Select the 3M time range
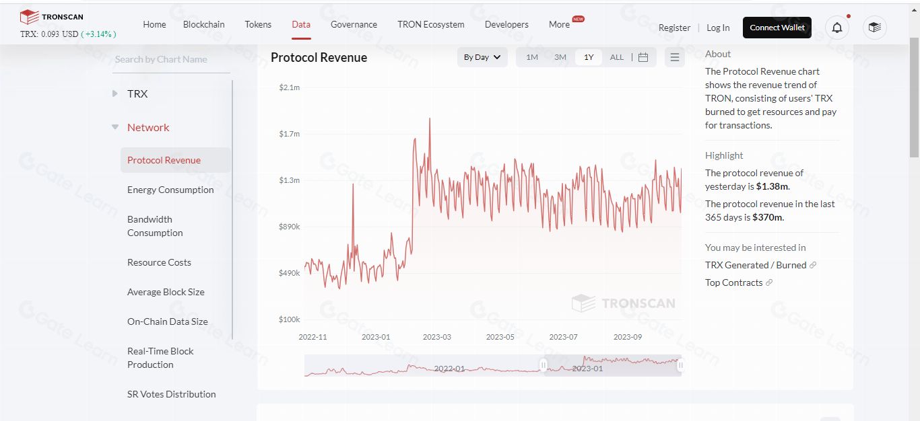The width and height of the screenshot is (920, 421). click(560, 57)
